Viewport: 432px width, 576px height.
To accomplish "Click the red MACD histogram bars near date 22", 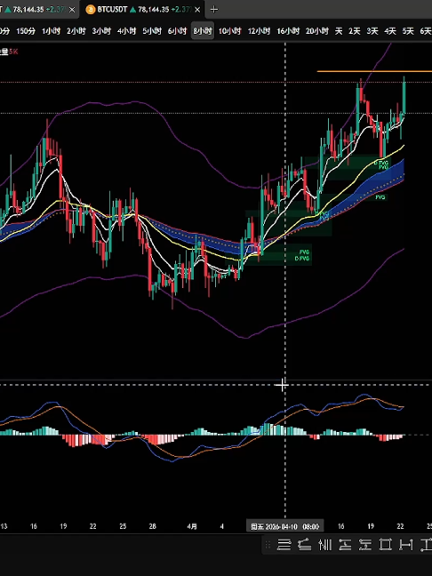I will click(x=389, y=437).
